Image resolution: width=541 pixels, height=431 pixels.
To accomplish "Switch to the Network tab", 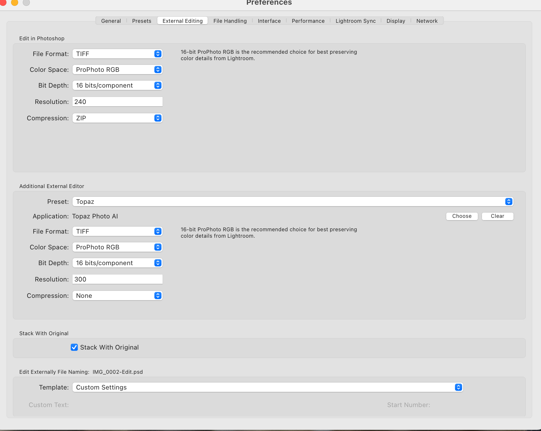I will (x=427, y=21).
